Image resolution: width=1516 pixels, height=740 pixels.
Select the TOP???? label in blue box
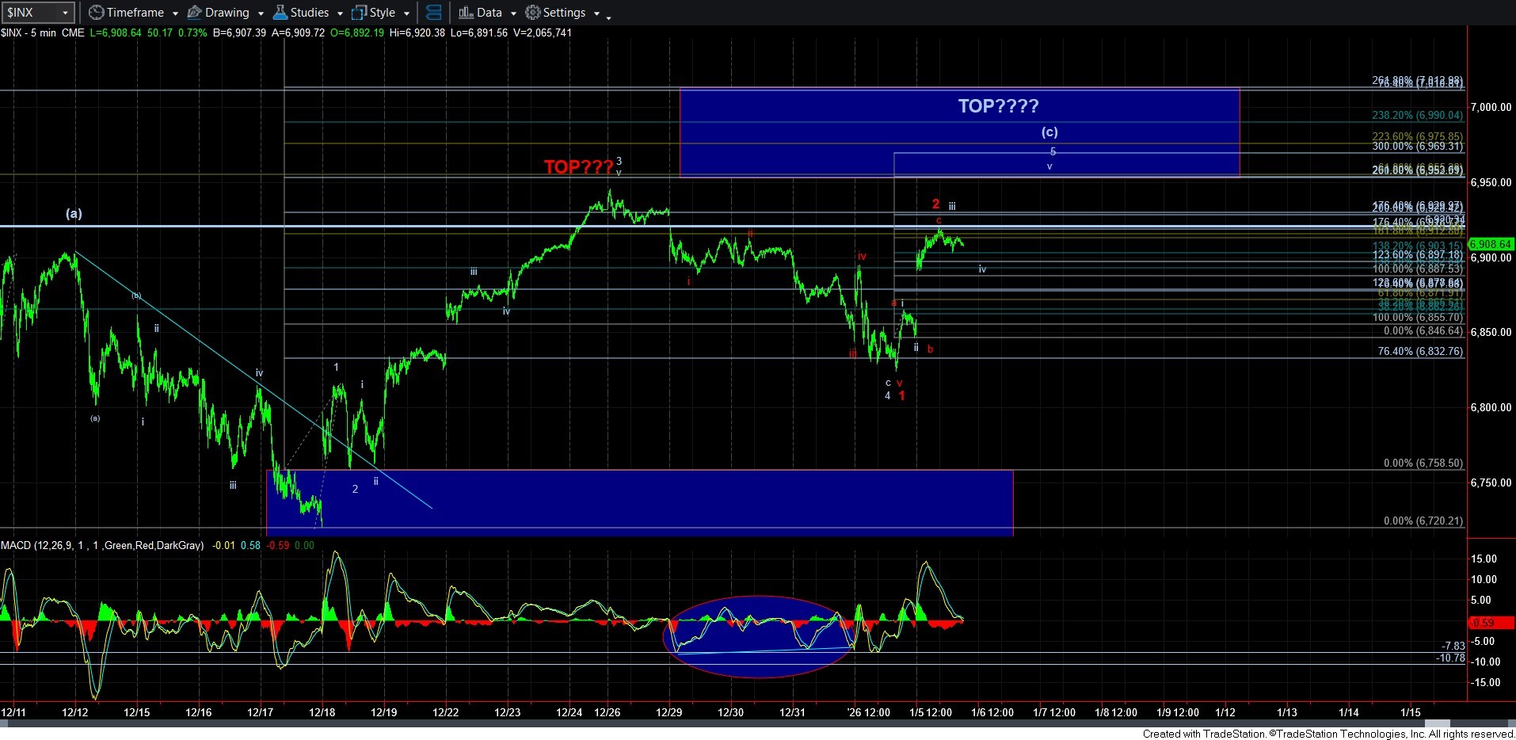pyautogui.click(x=998, y=106)
